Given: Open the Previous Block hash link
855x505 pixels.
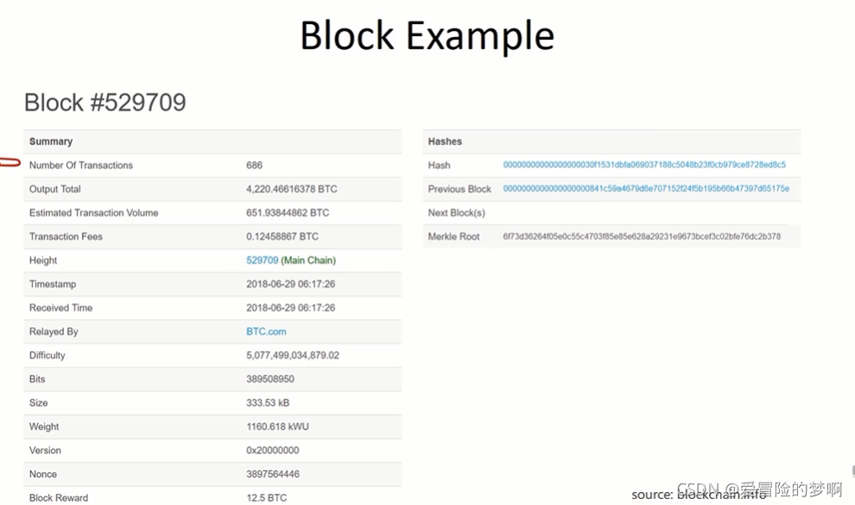Looking at the screenshot, I should [646, 188].
